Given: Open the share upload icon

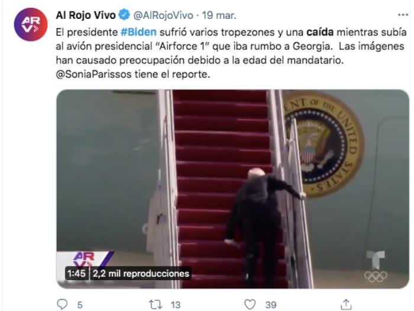Looking at the screenshot, I should [x=346, y=304].
